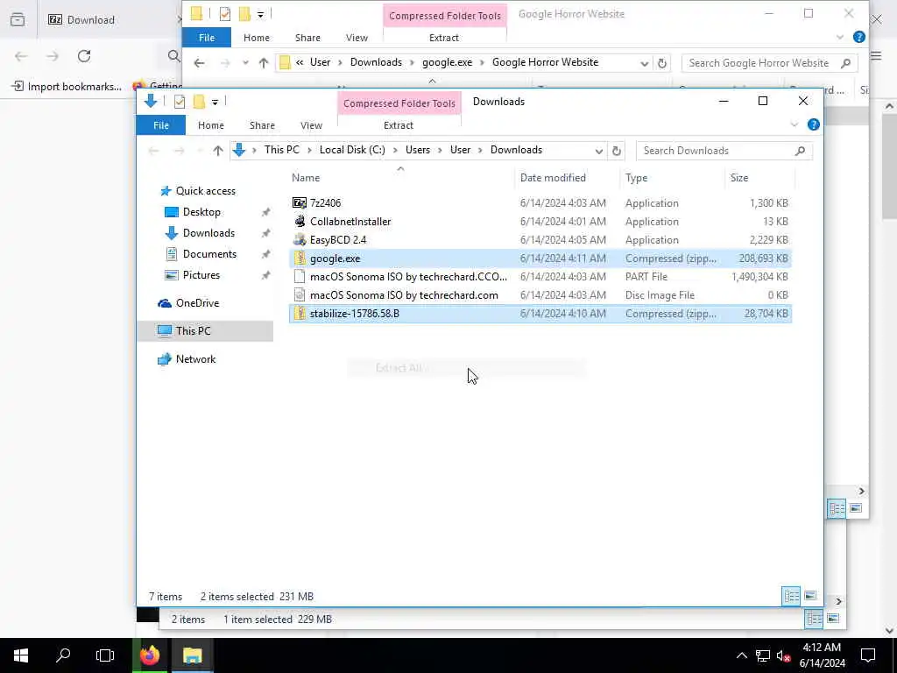Expand the ribbon in Downloads window
Viewport: 897px width, 673px height.
pyautogui.click(x=794, y=124)
